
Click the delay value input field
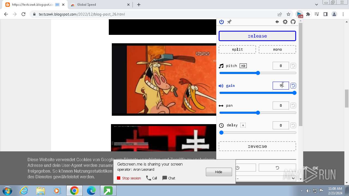[281, 125]
